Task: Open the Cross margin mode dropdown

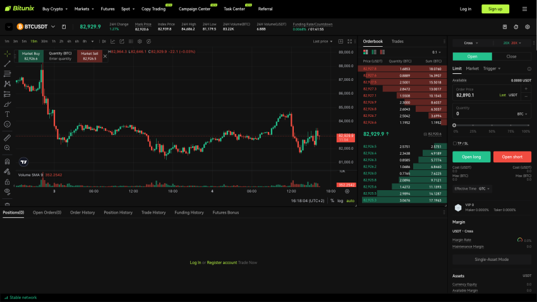Action: click(471, 43)
